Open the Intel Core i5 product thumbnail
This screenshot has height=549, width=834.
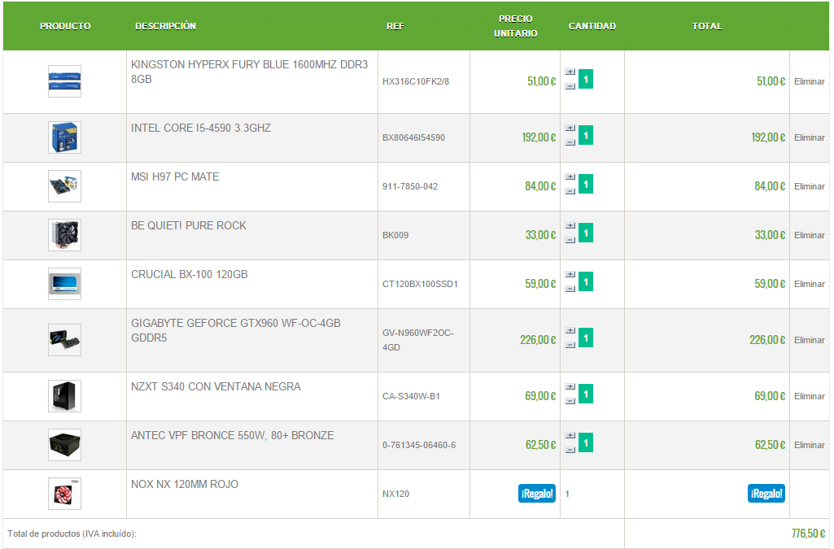(64, 137)
